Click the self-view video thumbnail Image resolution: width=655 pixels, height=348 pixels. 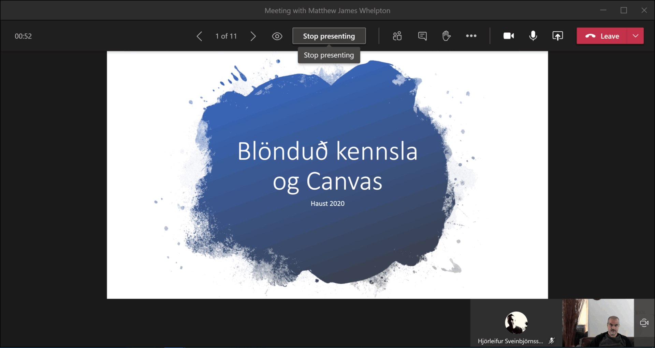coord(598,323)
